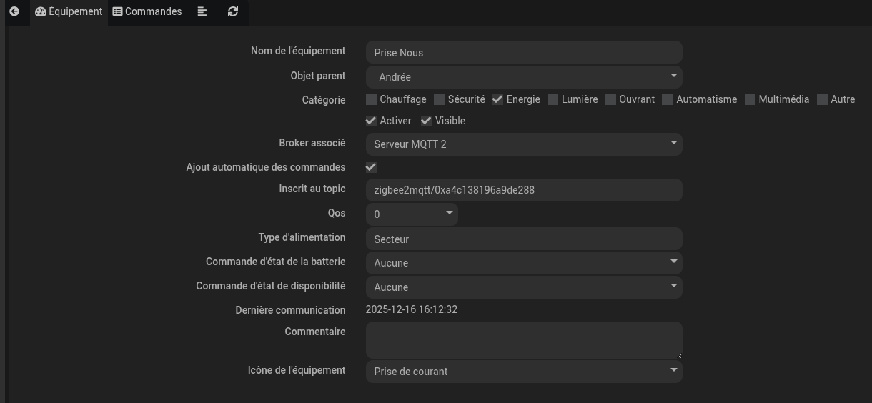The width and height of the screenshot is (872, 403).
Task: Click the refresh arrows icon
Action: click(233, 11)
